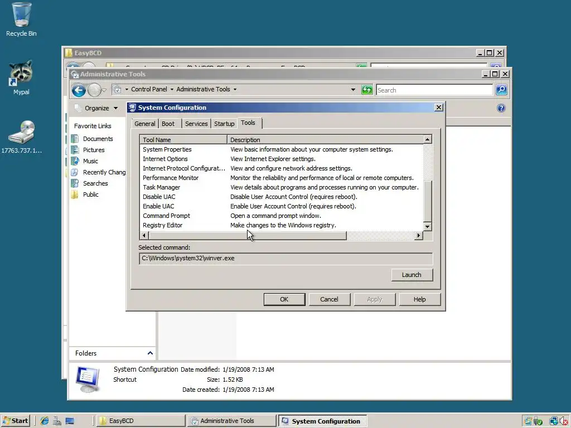Open Searches in Favorite Links
The width and height of the screenshot is (571, 428).
[90, 183]
